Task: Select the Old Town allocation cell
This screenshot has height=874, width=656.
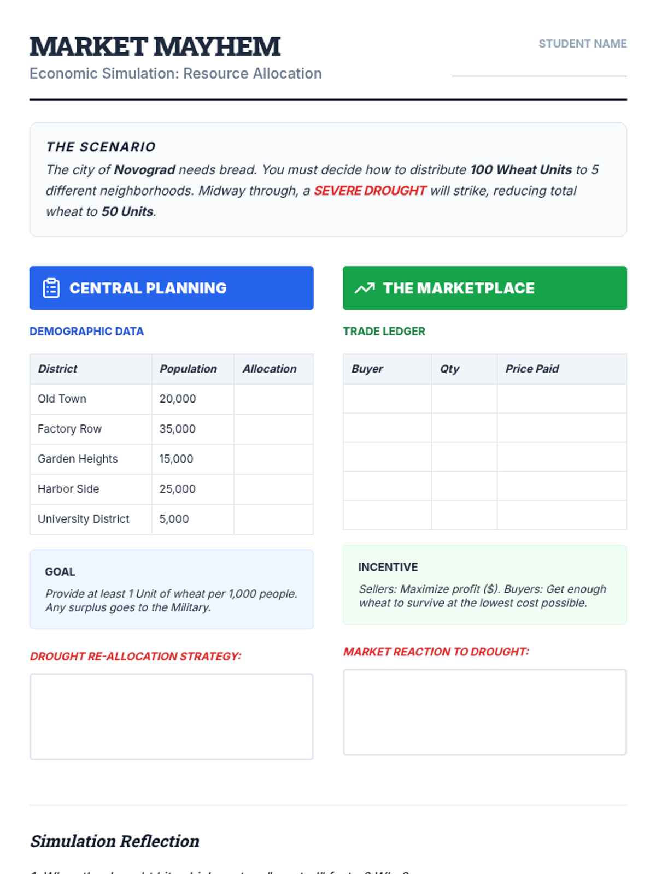Action: point(273,399)
